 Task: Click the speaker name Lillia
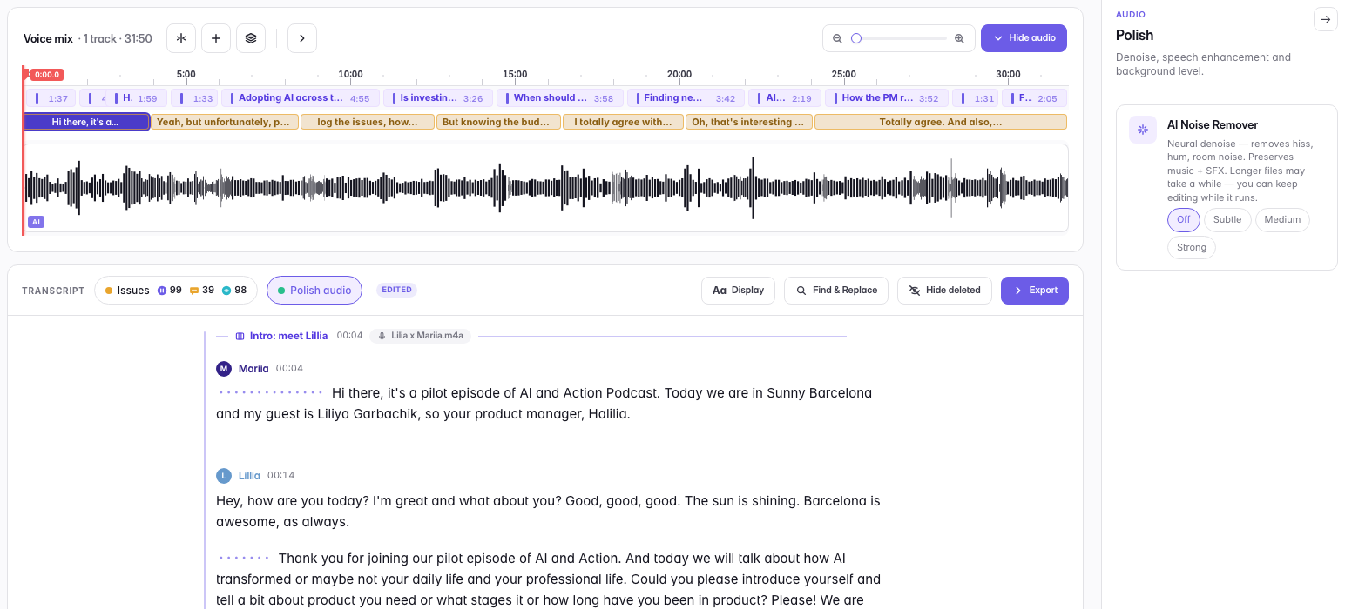click(x=249, y=476)
